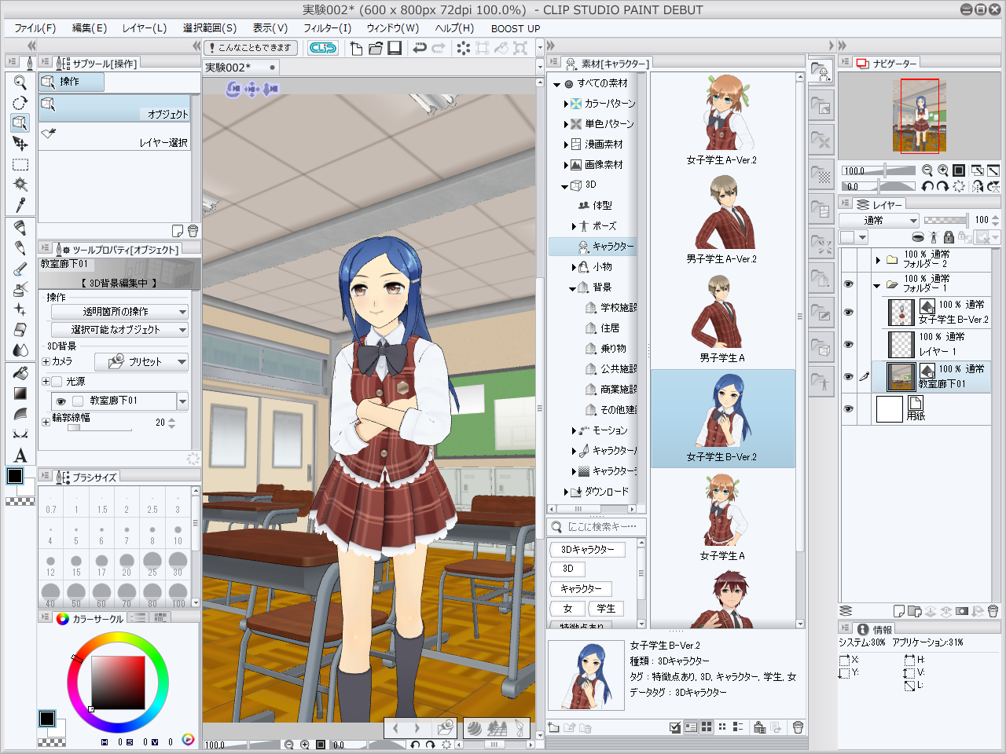Viewport: 1006px width, 754px height.
Task: Select the Rotate canvas tool
Action: coord(20,102)
